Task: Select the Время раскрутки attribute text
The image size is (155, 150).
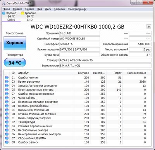Action: coord(29,82)
